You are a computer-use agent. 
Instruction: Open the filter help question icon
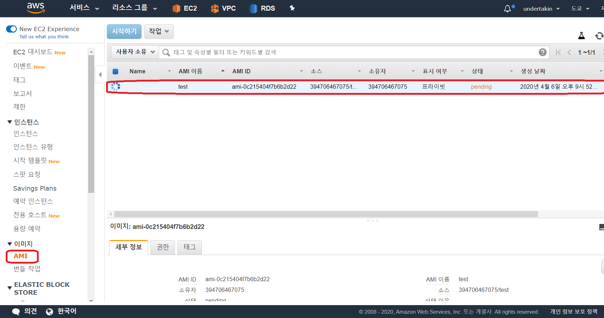tap(543, 52)
